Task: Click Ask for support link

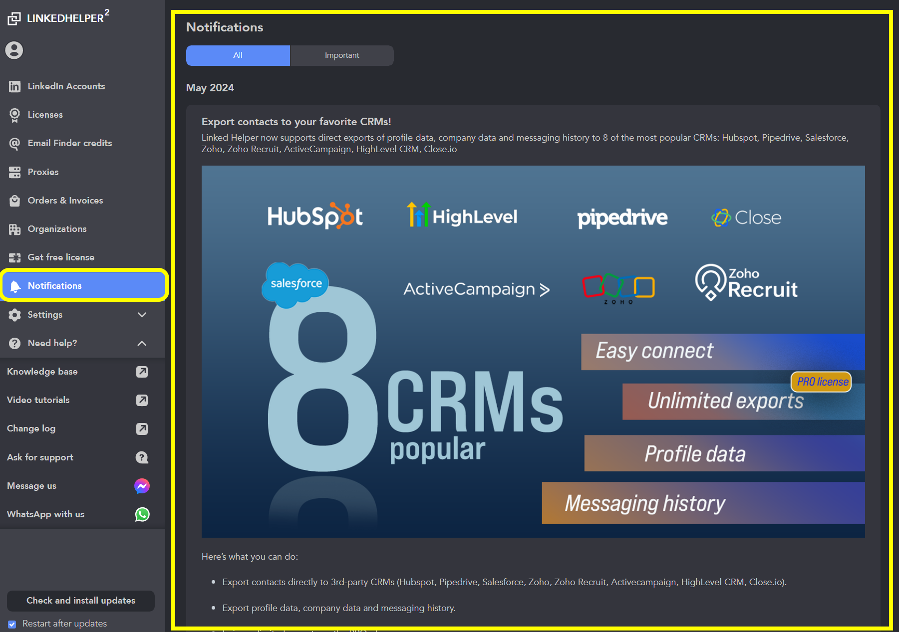Action: pyautogui.click(x=40, y=457)
